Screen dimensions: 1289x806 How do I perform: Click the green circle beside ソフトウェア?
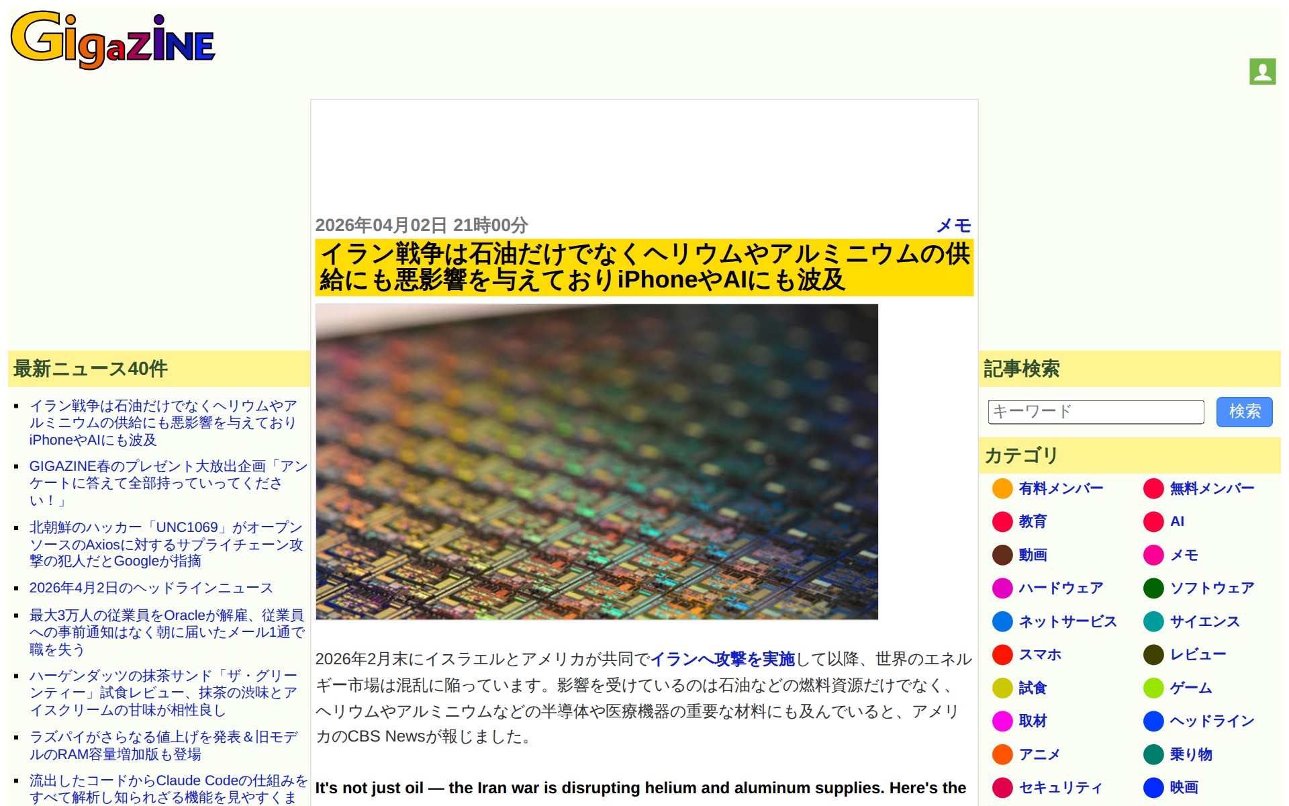click(x=1153, y=588)
